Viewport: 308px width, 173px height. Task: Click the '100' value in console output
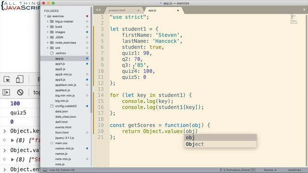click(x=15, y=103)
